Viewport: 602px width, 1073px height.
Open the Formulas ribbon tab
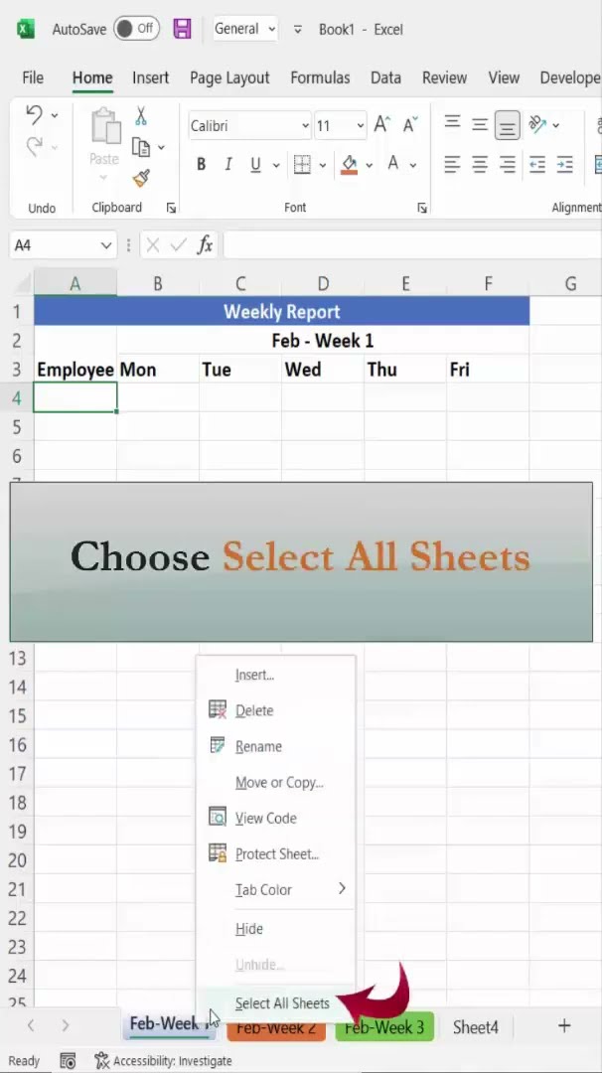point(320,77)
